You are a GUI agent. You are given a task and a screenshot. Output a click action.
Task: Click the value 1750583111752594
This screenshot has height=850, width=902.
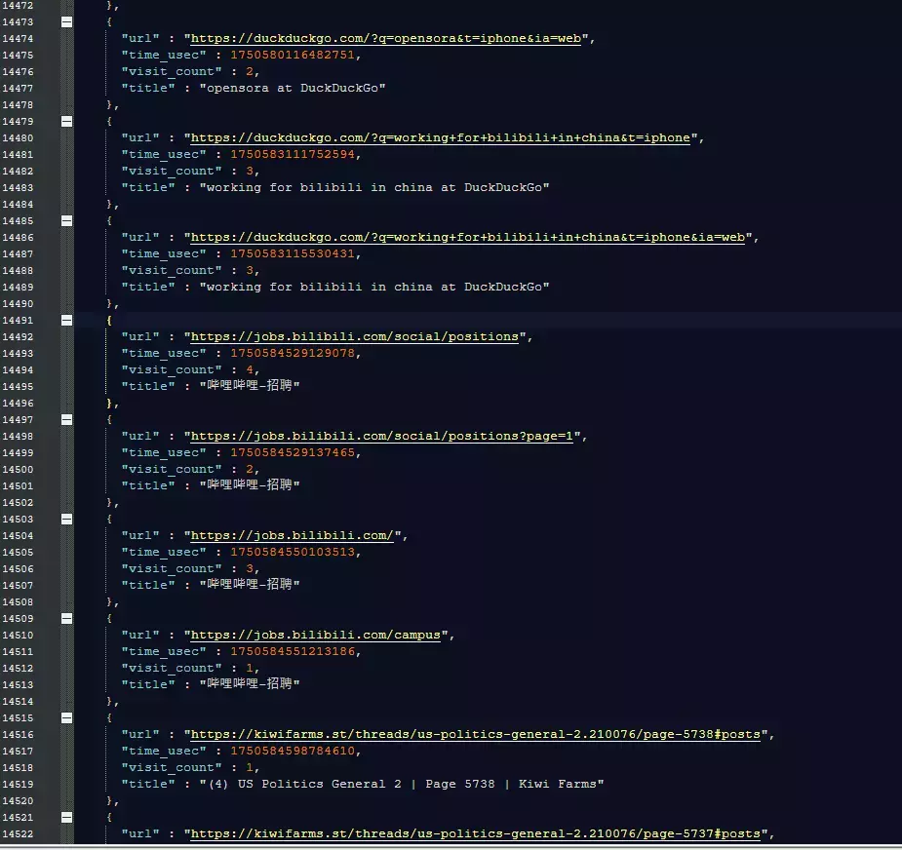point(293,155)
